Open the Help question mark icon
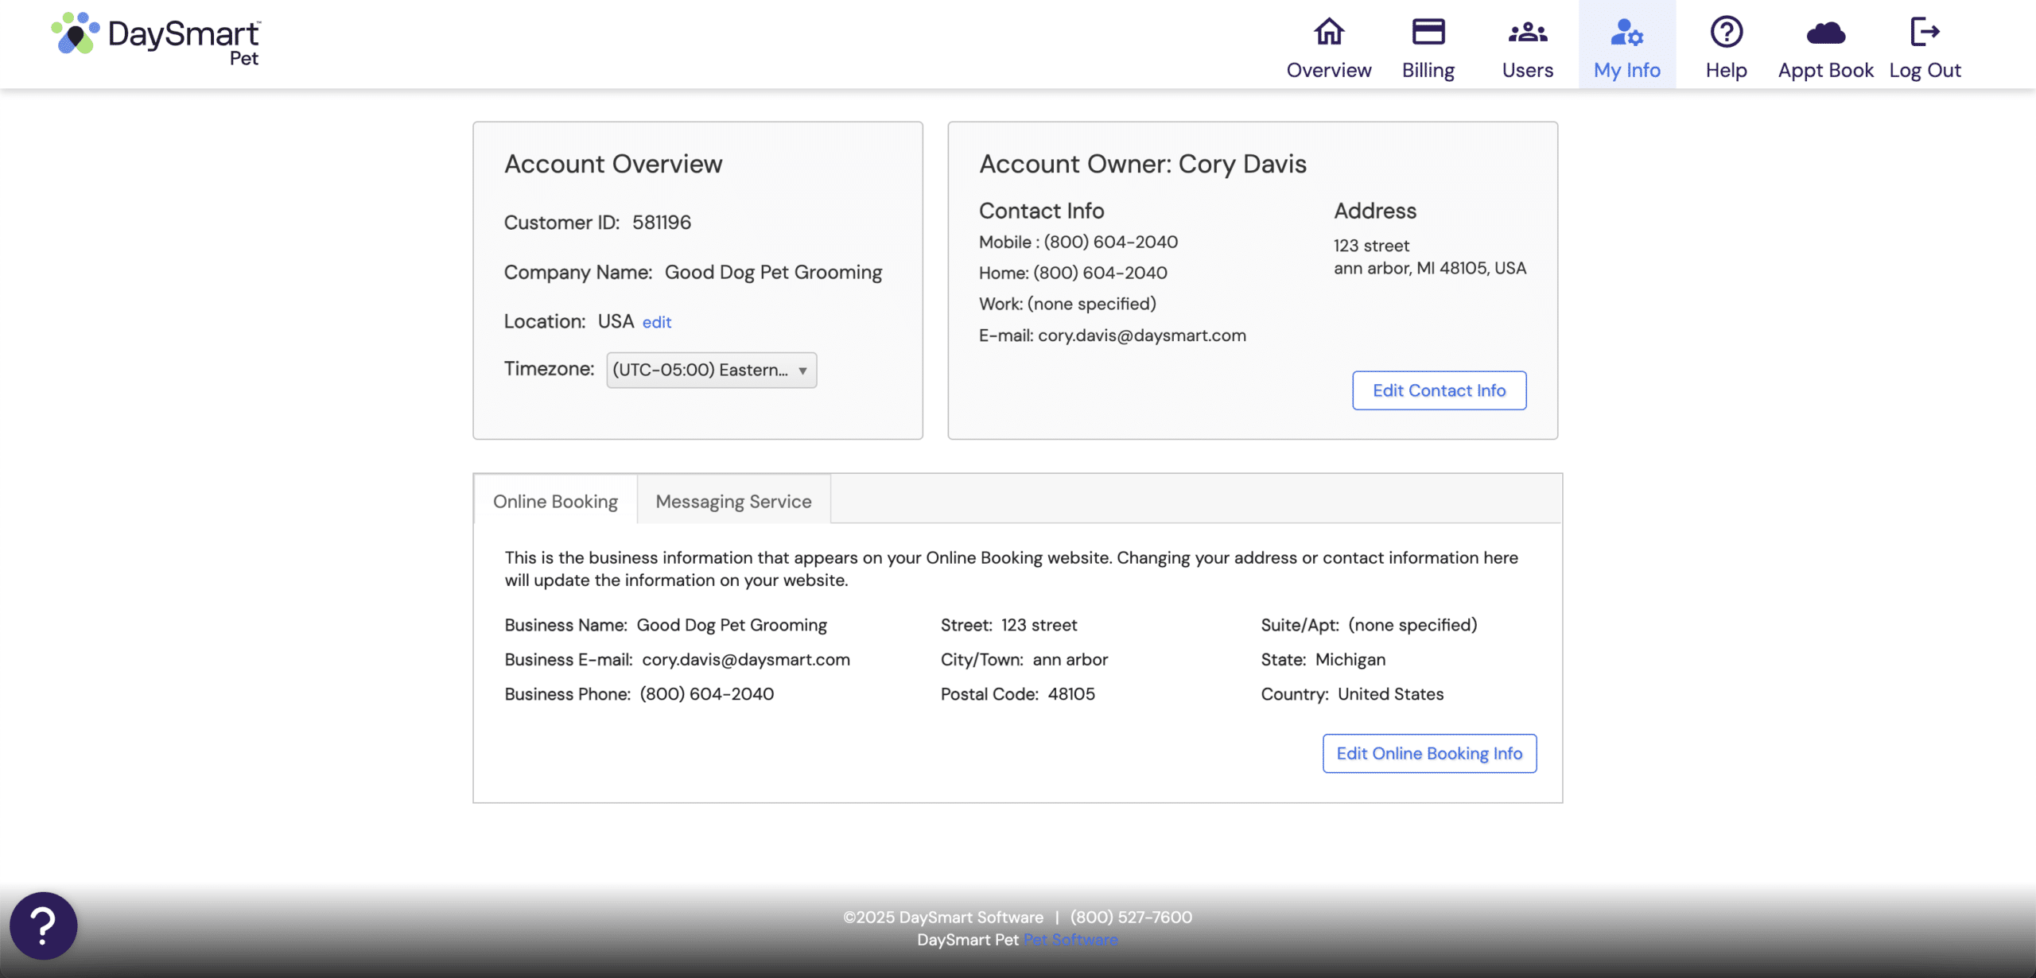The image size is (2036, 978). tap(1727, 32)
